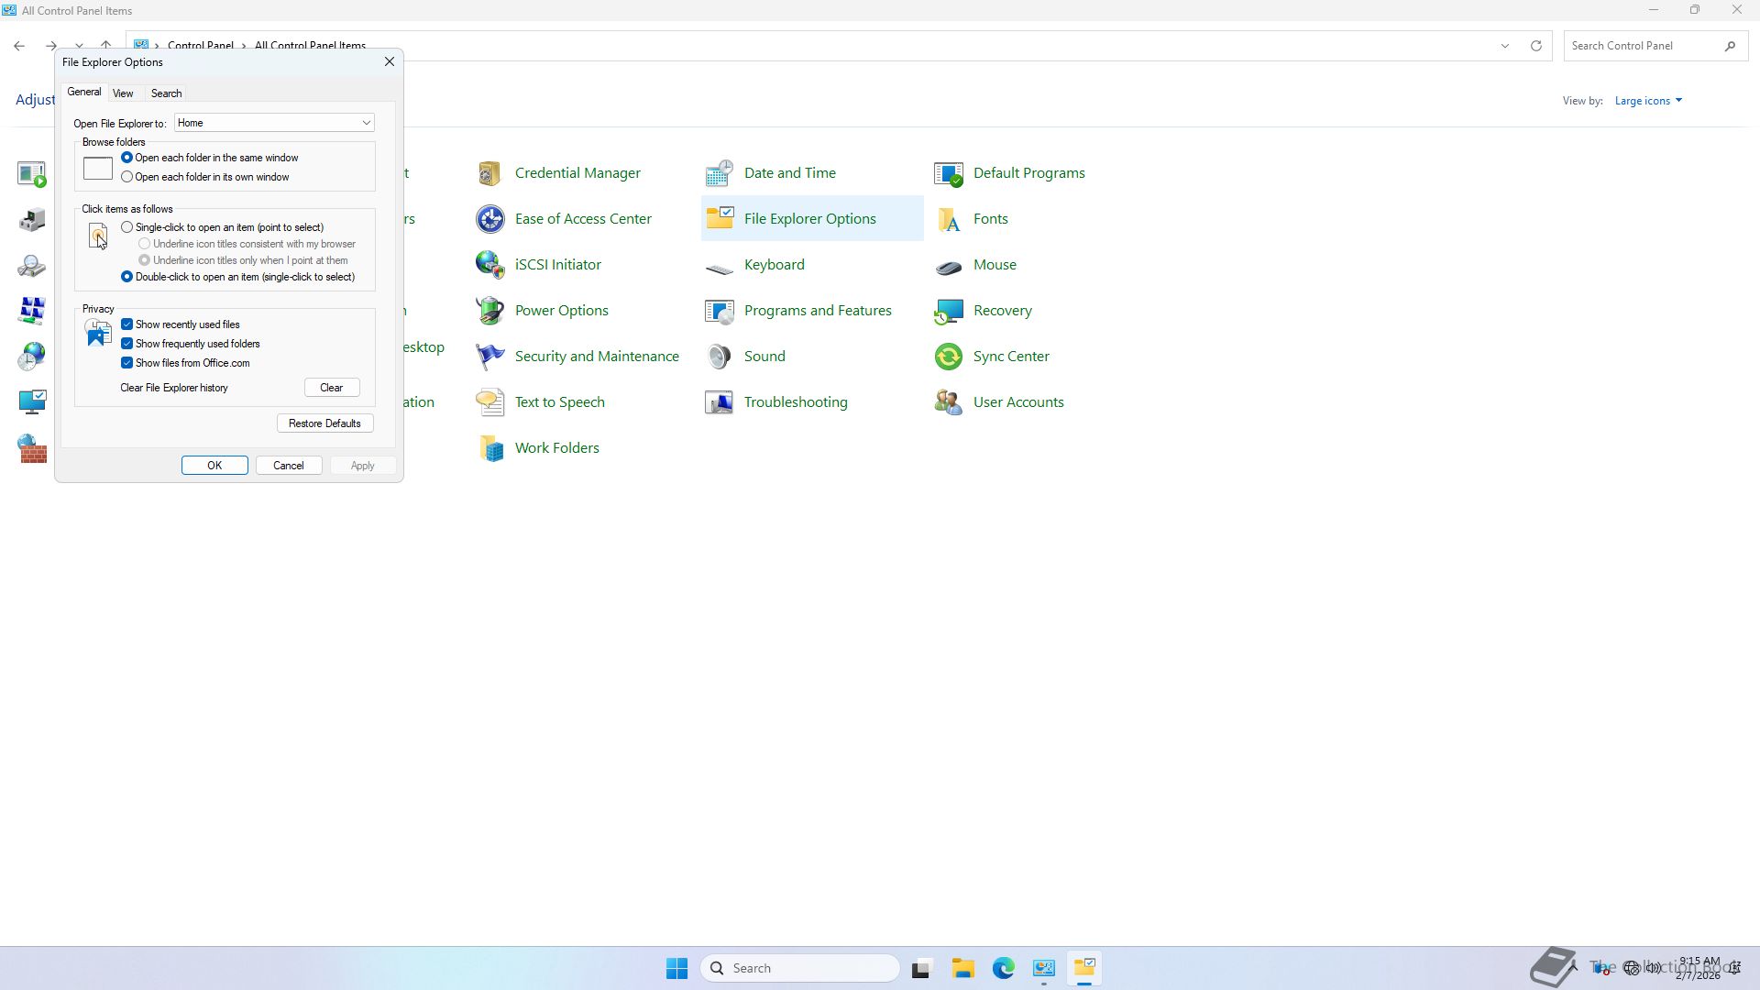Open the Work Folders icon
This screenshot has height=990, width=1760.
point(489,448)
